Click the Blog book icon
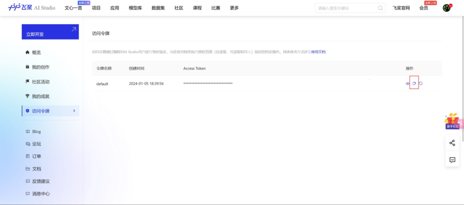 [27, 131]
